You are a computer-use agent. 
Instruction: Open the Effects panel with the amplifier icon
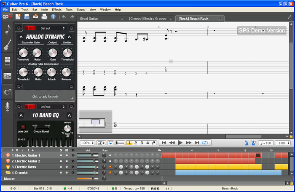coord(7,61)
